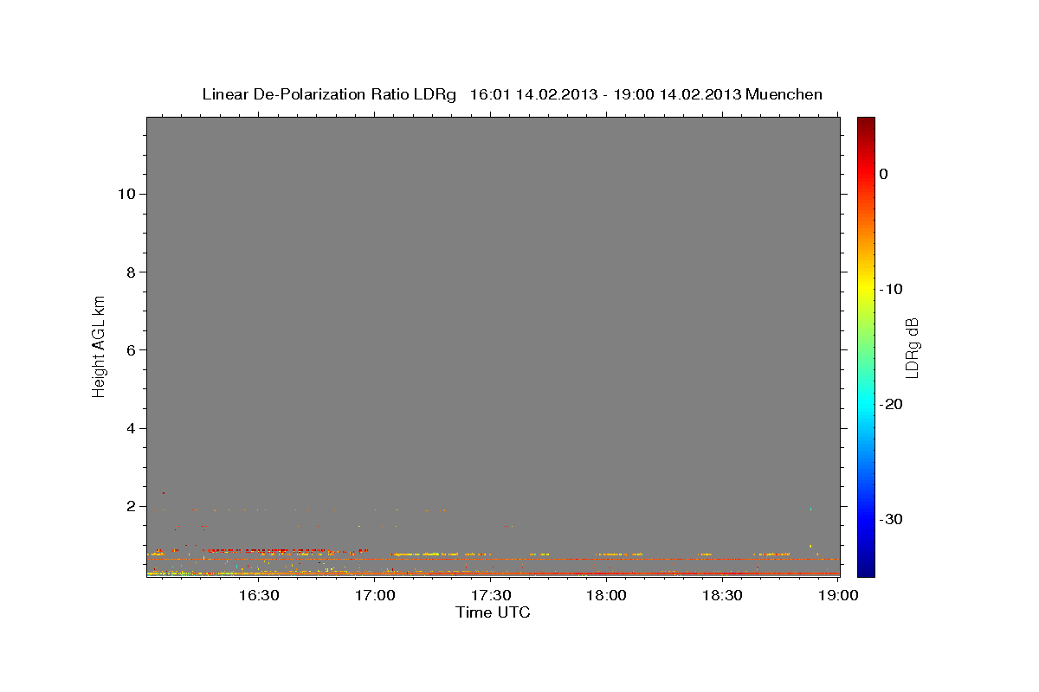Click the 16:30 time tick label
Screen dimensions: 1039x692
click(259, 595)
